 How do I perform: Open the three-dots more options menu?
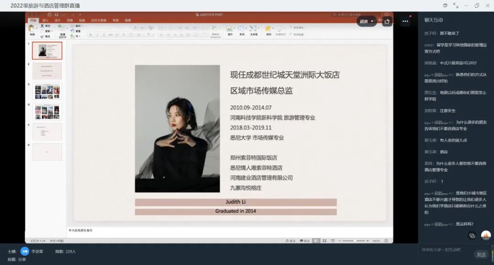405,21
